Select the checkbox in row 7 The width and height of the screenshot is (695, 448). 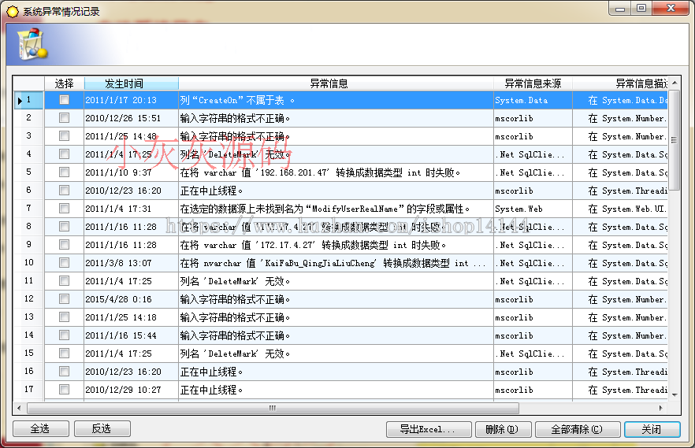65,209
